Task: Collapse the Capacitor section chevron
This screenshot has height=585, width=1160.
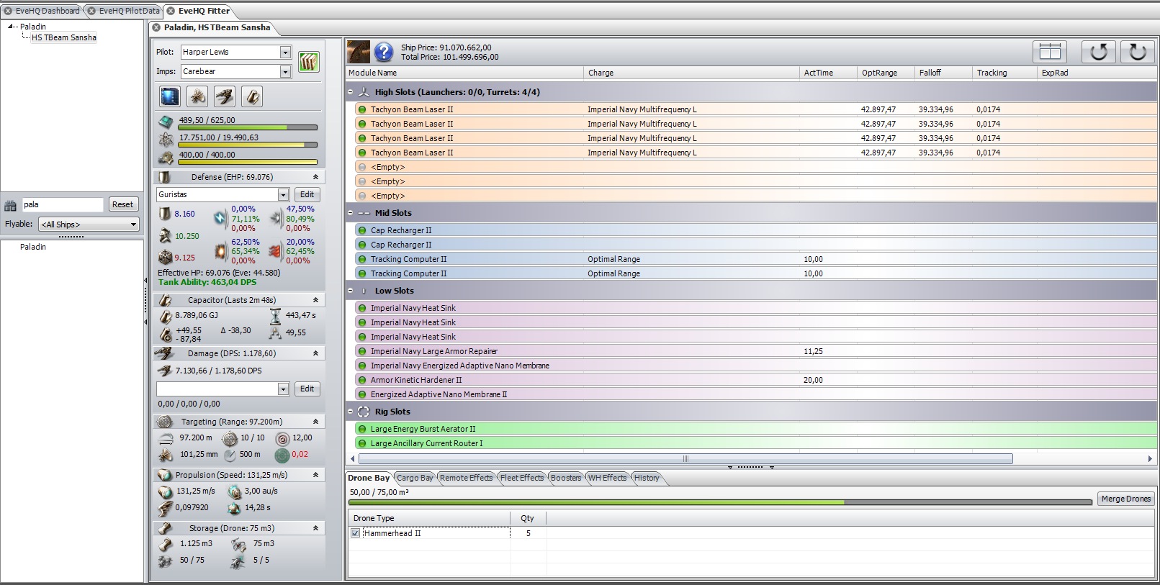Action: (x=315, y=300)
